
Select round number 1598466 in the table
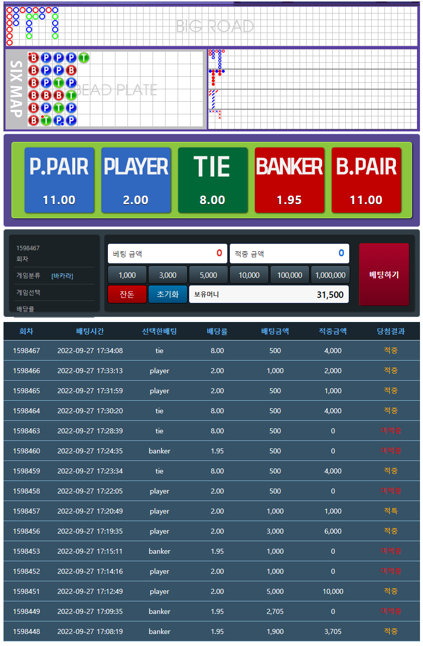click(27, 371)
